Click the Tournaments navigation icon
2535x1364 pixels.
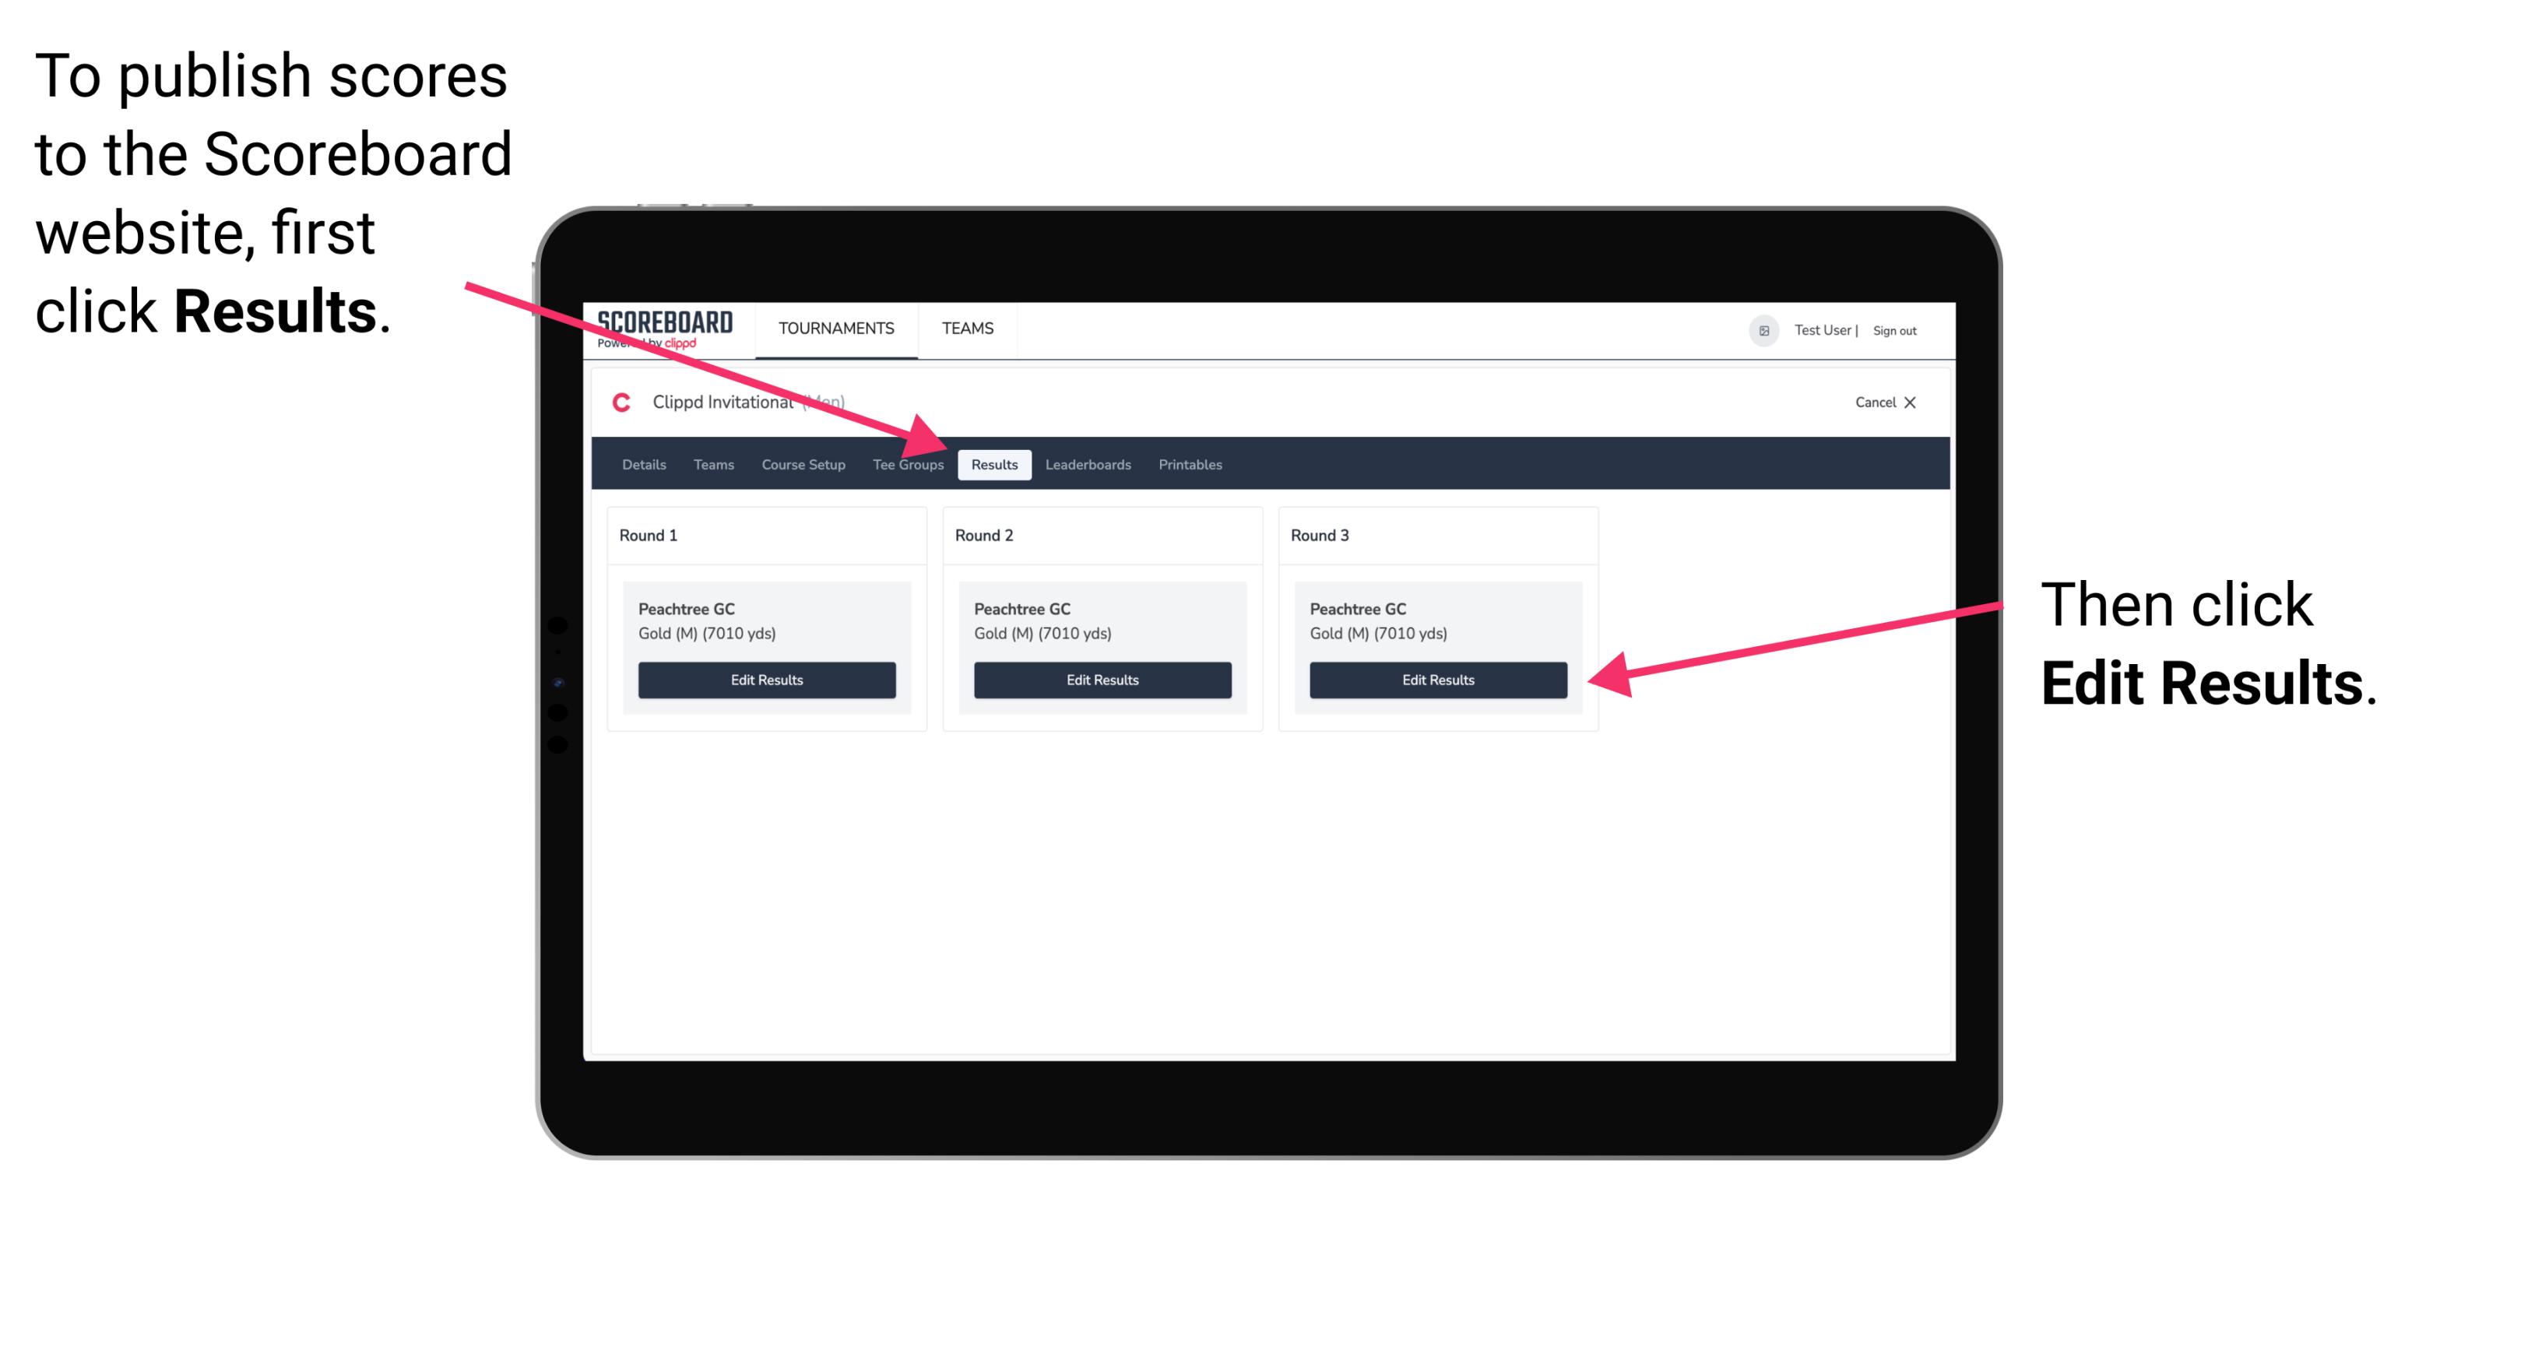click(x=833, y=329)
